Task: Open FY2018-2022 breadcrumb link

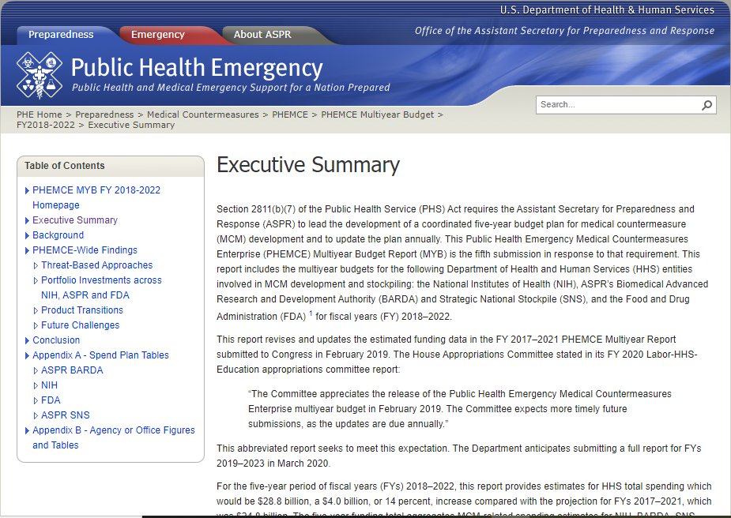Action: 46,125
